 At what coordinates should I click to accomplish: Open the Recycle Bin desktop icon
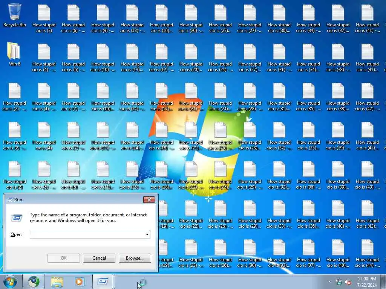(15, 15)
